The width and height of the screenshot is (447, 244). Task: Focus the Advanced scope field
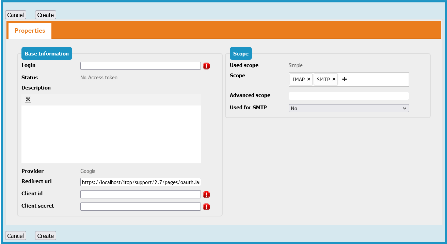349,96
